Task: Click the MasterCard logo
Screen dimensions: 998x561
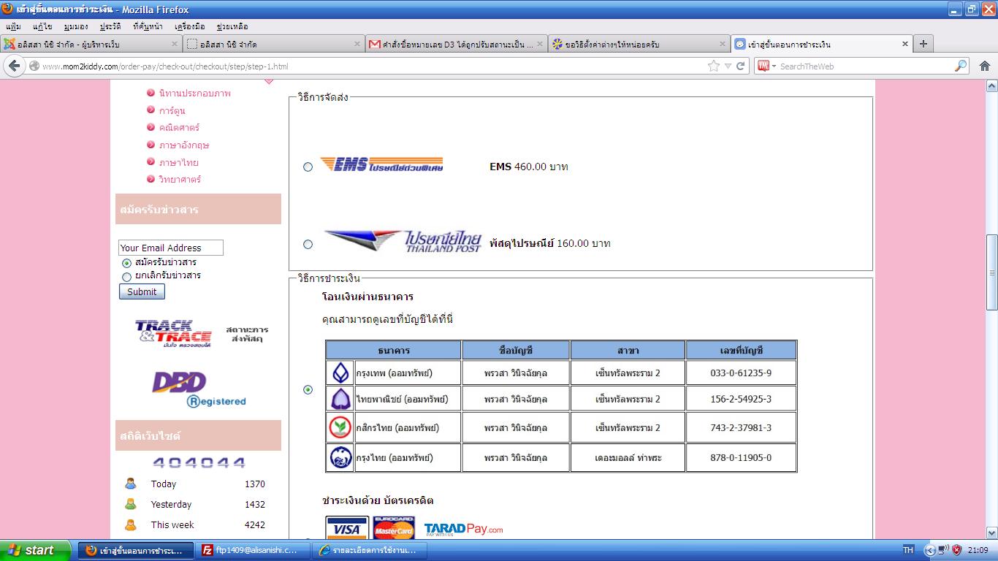Action: tap(394, 527)
